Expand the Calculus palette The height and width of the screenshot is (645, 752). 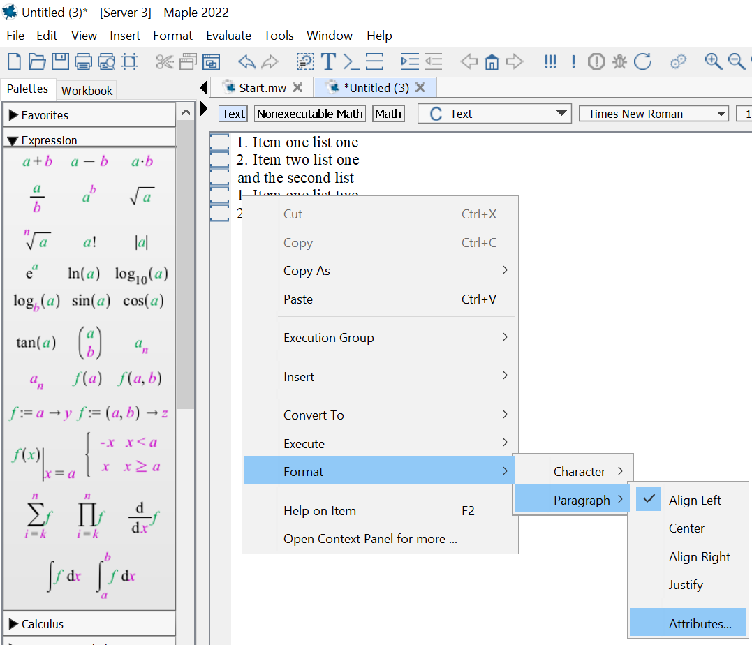[x=13, y=624]
